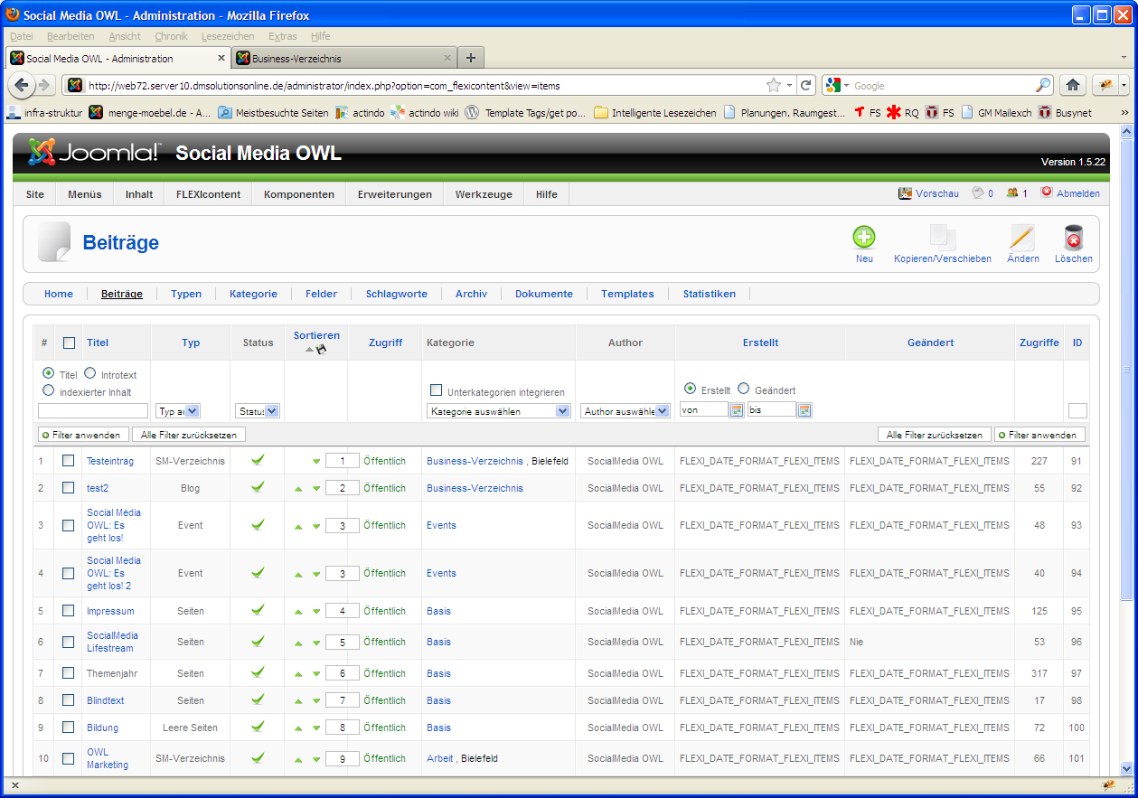Open the Menüs admin menu

tap(85, 194)
